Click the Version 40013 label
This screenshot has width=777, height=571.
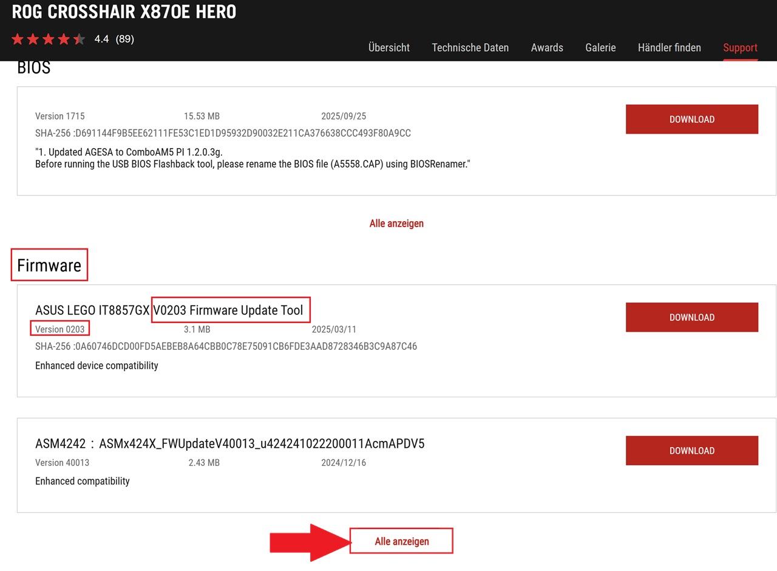[x=62, y=462]
